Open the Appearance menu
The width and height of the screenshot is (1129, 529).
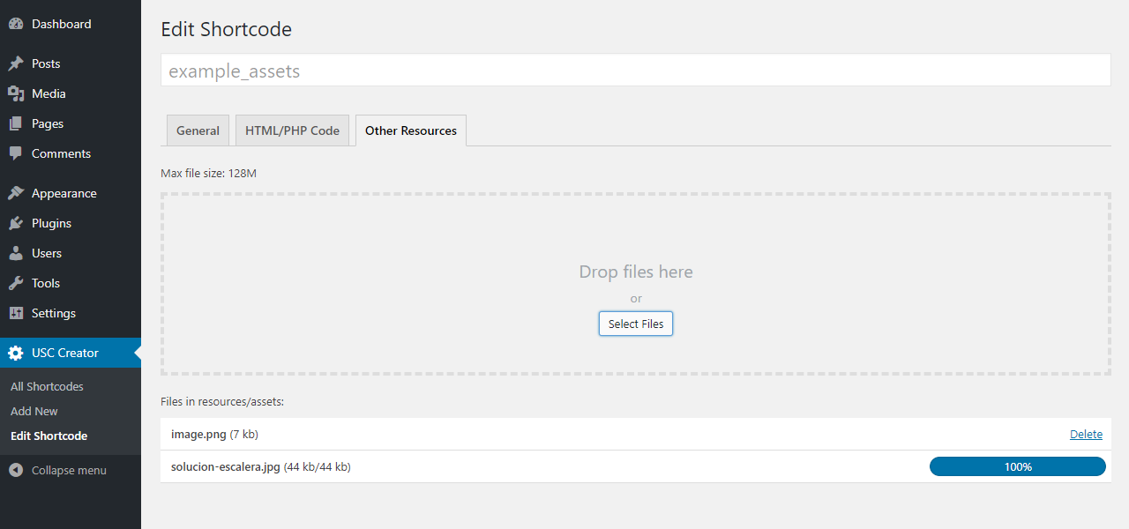71,193
